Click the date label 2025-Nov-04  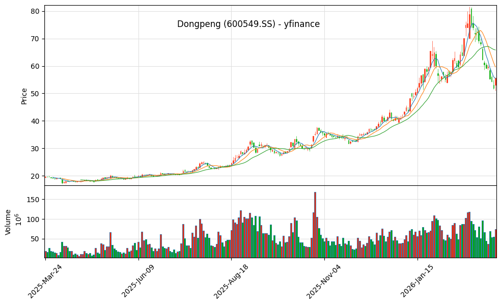324,282
